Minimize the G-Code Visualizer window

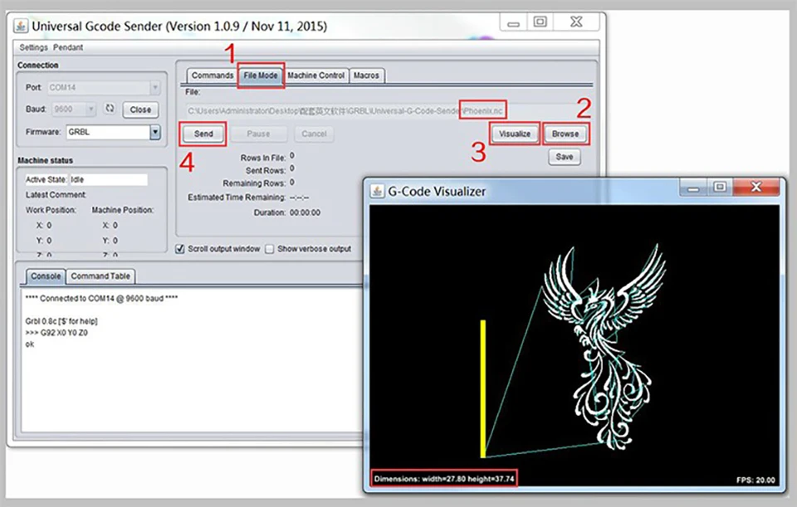coord(693,188)
